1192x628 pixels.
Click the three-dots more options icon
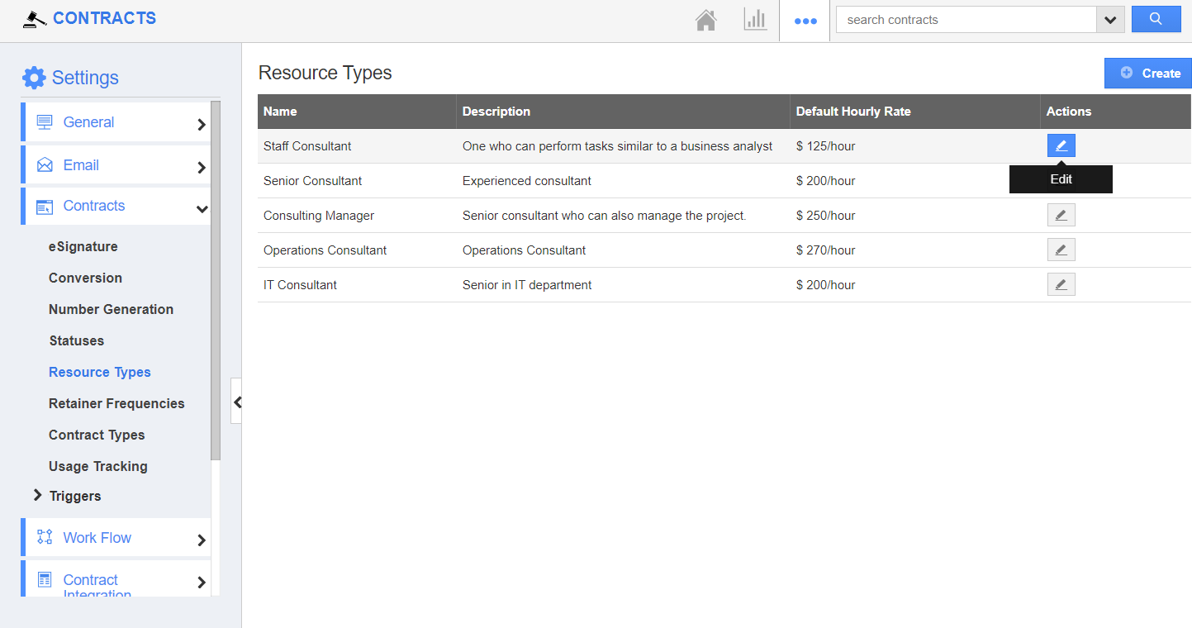[x=805, y=21]
